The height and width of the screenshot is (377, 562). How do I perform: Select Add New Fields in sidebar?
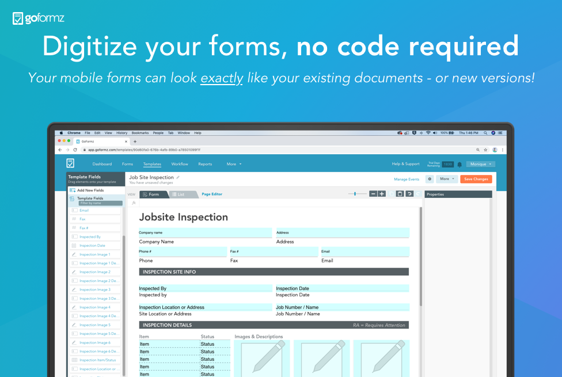(96, 191)
